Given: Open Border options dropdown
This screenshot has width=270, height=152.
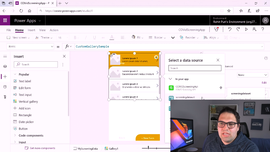Looking at the screenshot, I should [x=157, y=38].
